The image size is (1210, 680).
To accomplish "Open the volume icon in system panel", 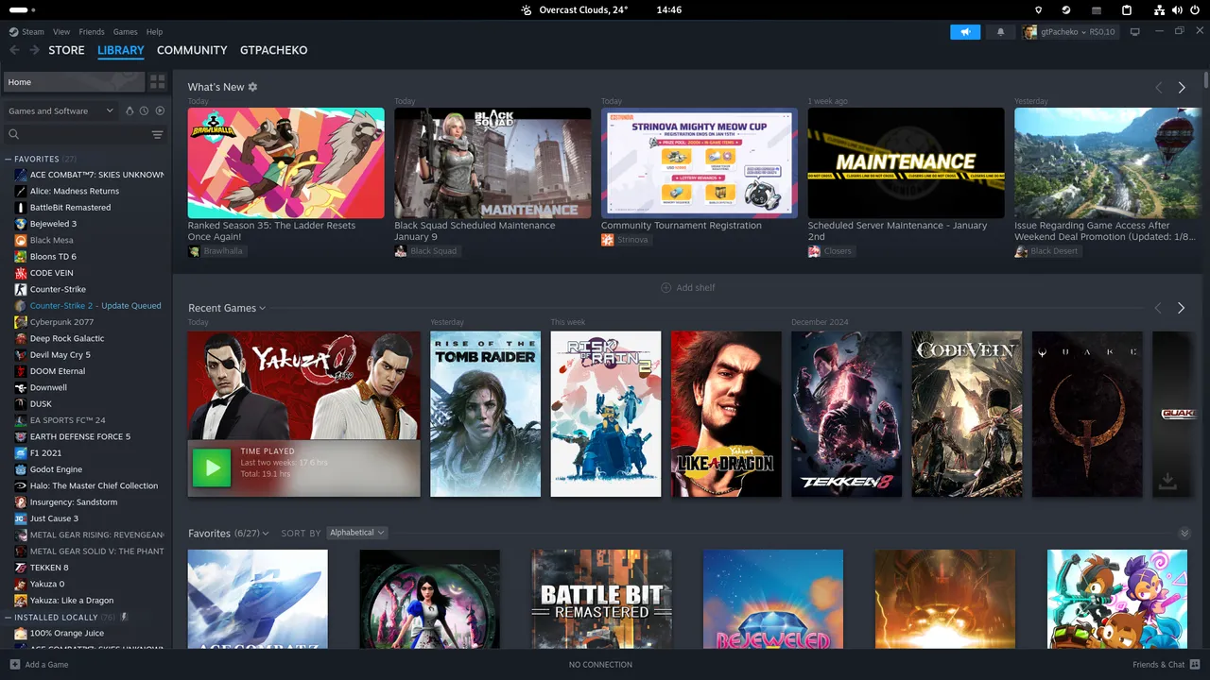I will (x=1177, y=9).
